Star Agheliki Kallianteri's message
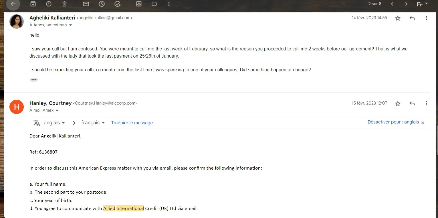Screen dimensions: 438x218 (x=398, y=18)
